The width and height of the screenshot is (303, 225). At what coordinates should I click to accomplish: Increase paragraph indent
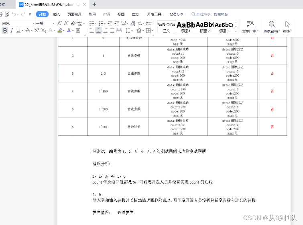117,23
